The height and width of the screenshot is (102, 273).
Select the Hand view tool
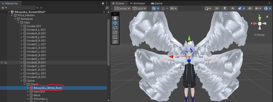tap(115, 18)
